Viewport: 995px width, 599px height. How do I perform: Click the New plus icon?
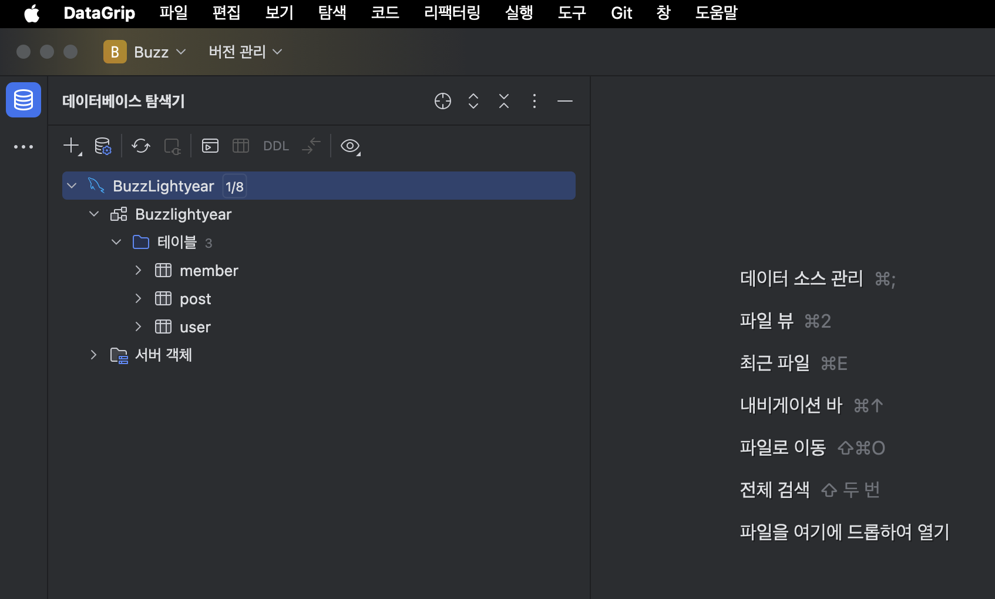coord(72,146)
